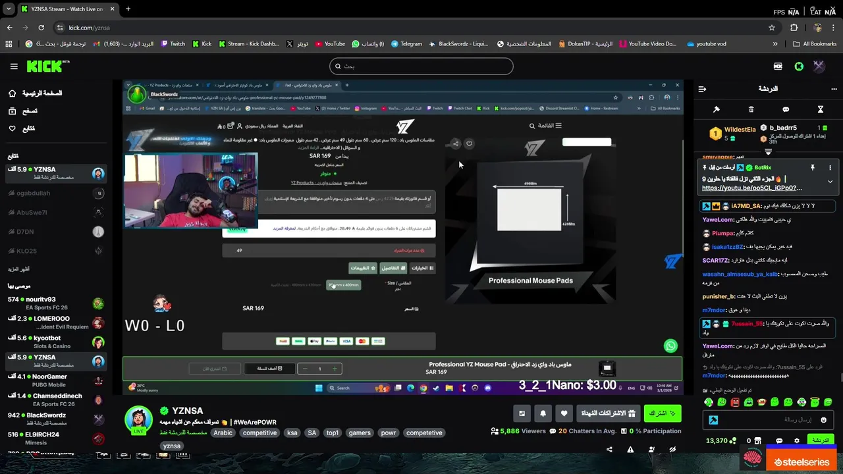Viewport: 843px width, 474px height.
Task: Open the All Bookmarks folder
Action: 814,44
